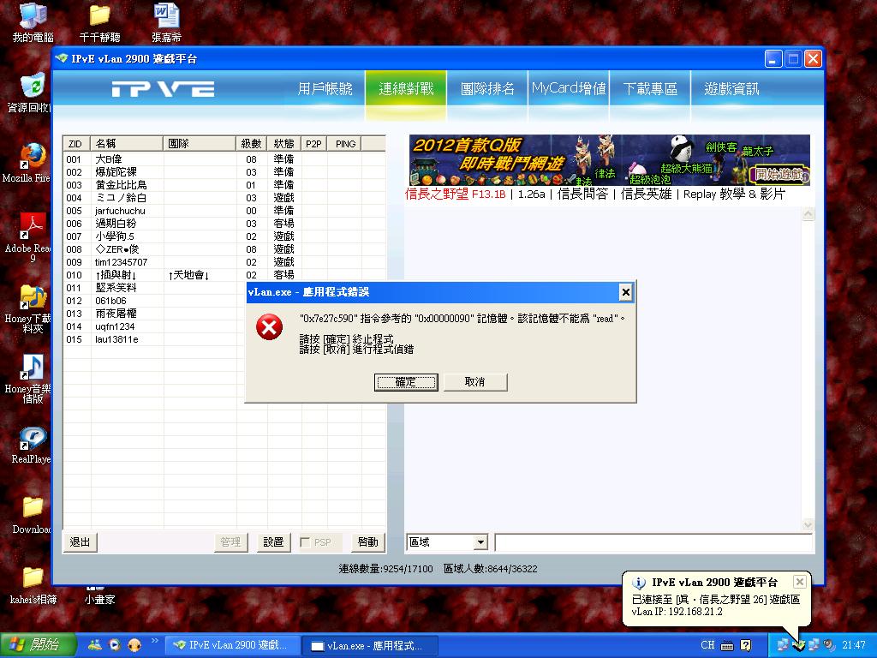
Task: Launch Mozilla Firefox from the desktop
Action: (33, 162)
